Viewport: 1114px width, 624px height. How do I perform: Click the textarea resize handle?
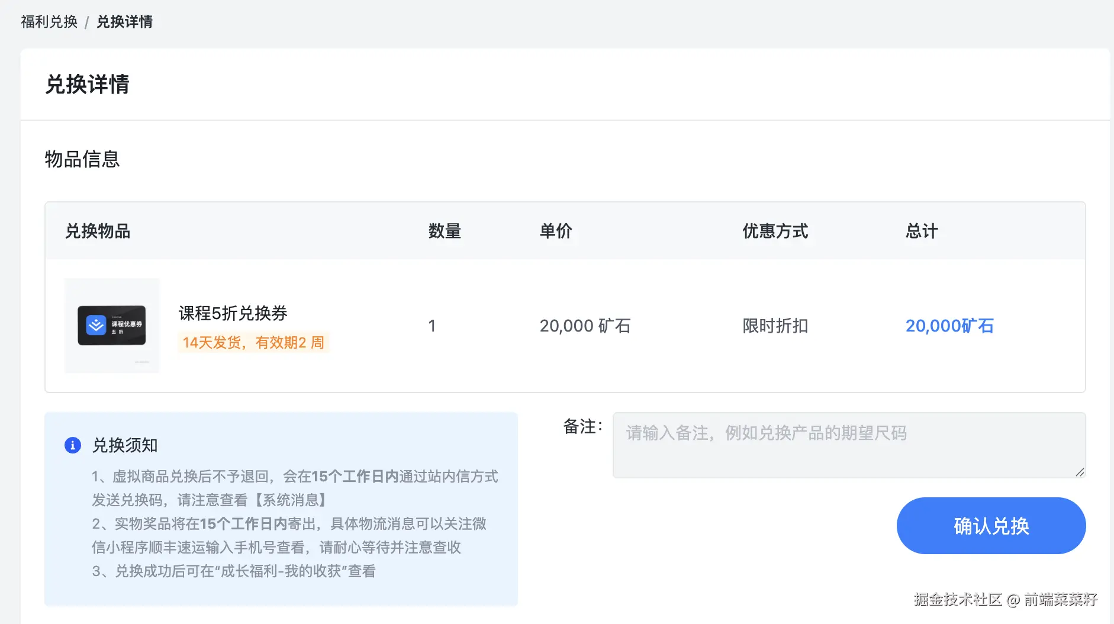coord(1080,472)
